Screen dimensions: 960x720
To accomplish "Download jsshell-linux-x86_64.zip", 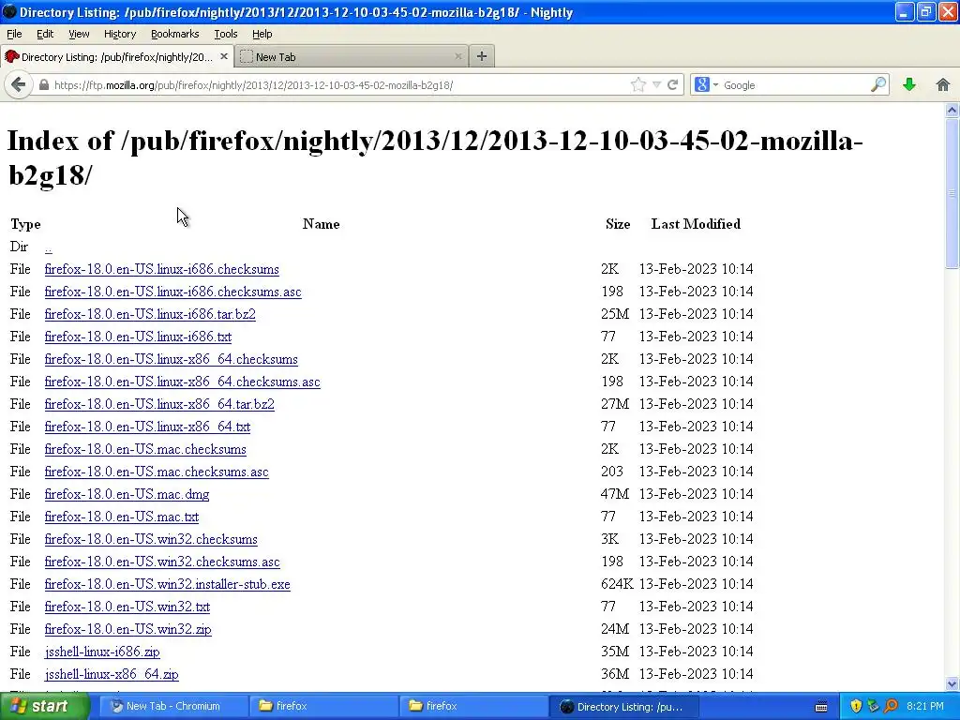I will 112,675.
